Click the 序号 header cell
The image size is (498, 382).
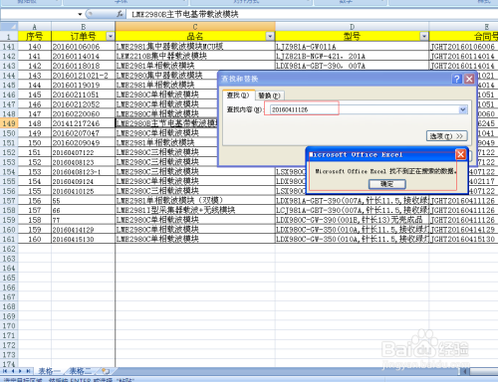pyautogui.click(x=35, y=36)
